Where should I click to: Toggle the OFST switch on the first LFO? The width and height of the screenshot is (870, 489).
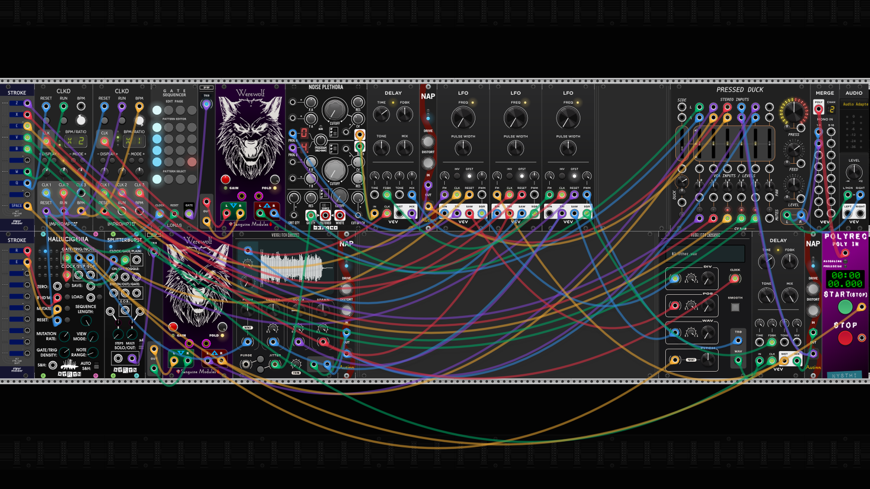coord(469,176)
